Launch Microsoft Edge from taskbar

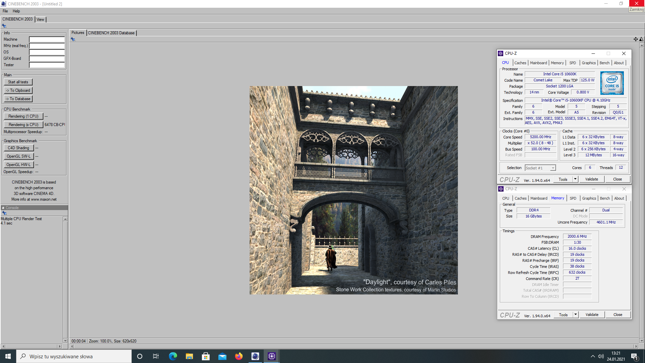173,356
